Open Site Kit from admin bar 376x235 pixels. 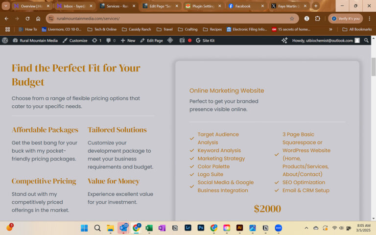pyautogui.click(x=205, y=41)
